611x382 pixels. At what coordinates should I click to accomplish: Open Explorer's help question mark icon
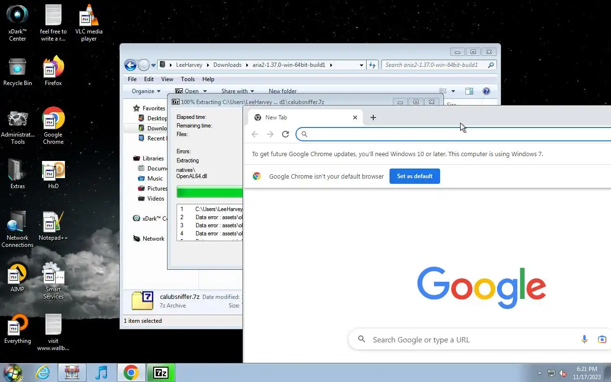[x=486, y=91]
